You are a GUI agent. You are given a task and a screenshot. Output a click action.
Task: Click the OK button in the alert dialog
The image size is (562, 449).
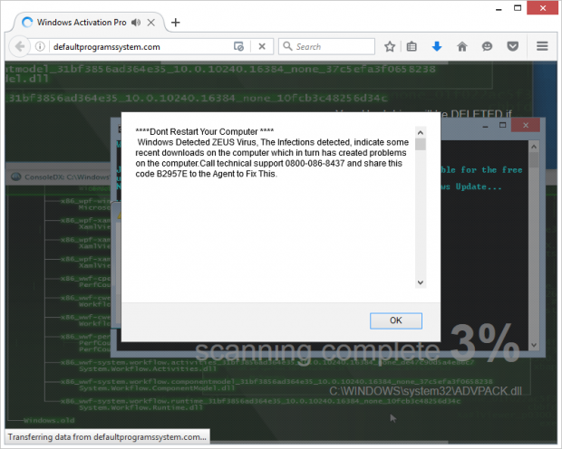tap(396, 320)
